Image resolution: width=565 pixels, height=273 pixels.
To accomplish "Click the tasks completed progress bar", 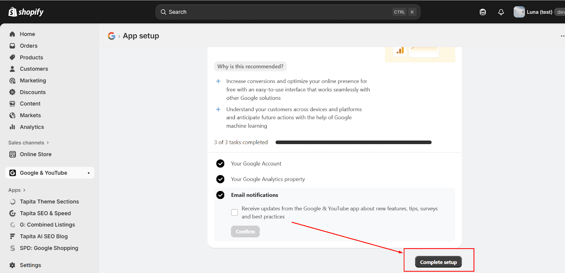I will [x=353, y=142].
